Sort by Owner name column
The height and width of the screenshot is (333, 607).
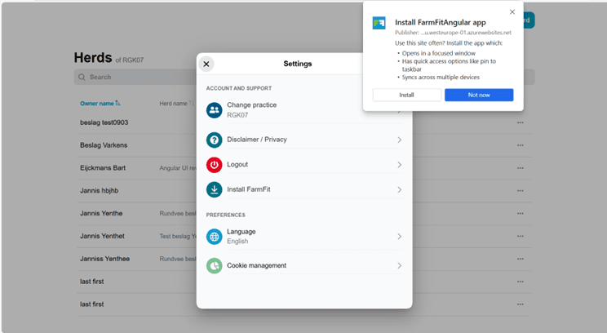tap(100, 104)
